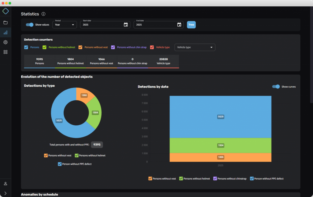Screen dimensions: 313x197
Task: Open the user profile icon
Action: (x=6, y=184)
